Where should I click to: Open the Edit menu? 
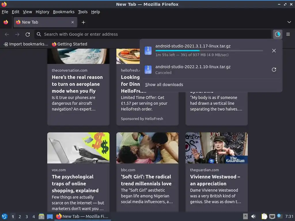click(x=16, y=12)
